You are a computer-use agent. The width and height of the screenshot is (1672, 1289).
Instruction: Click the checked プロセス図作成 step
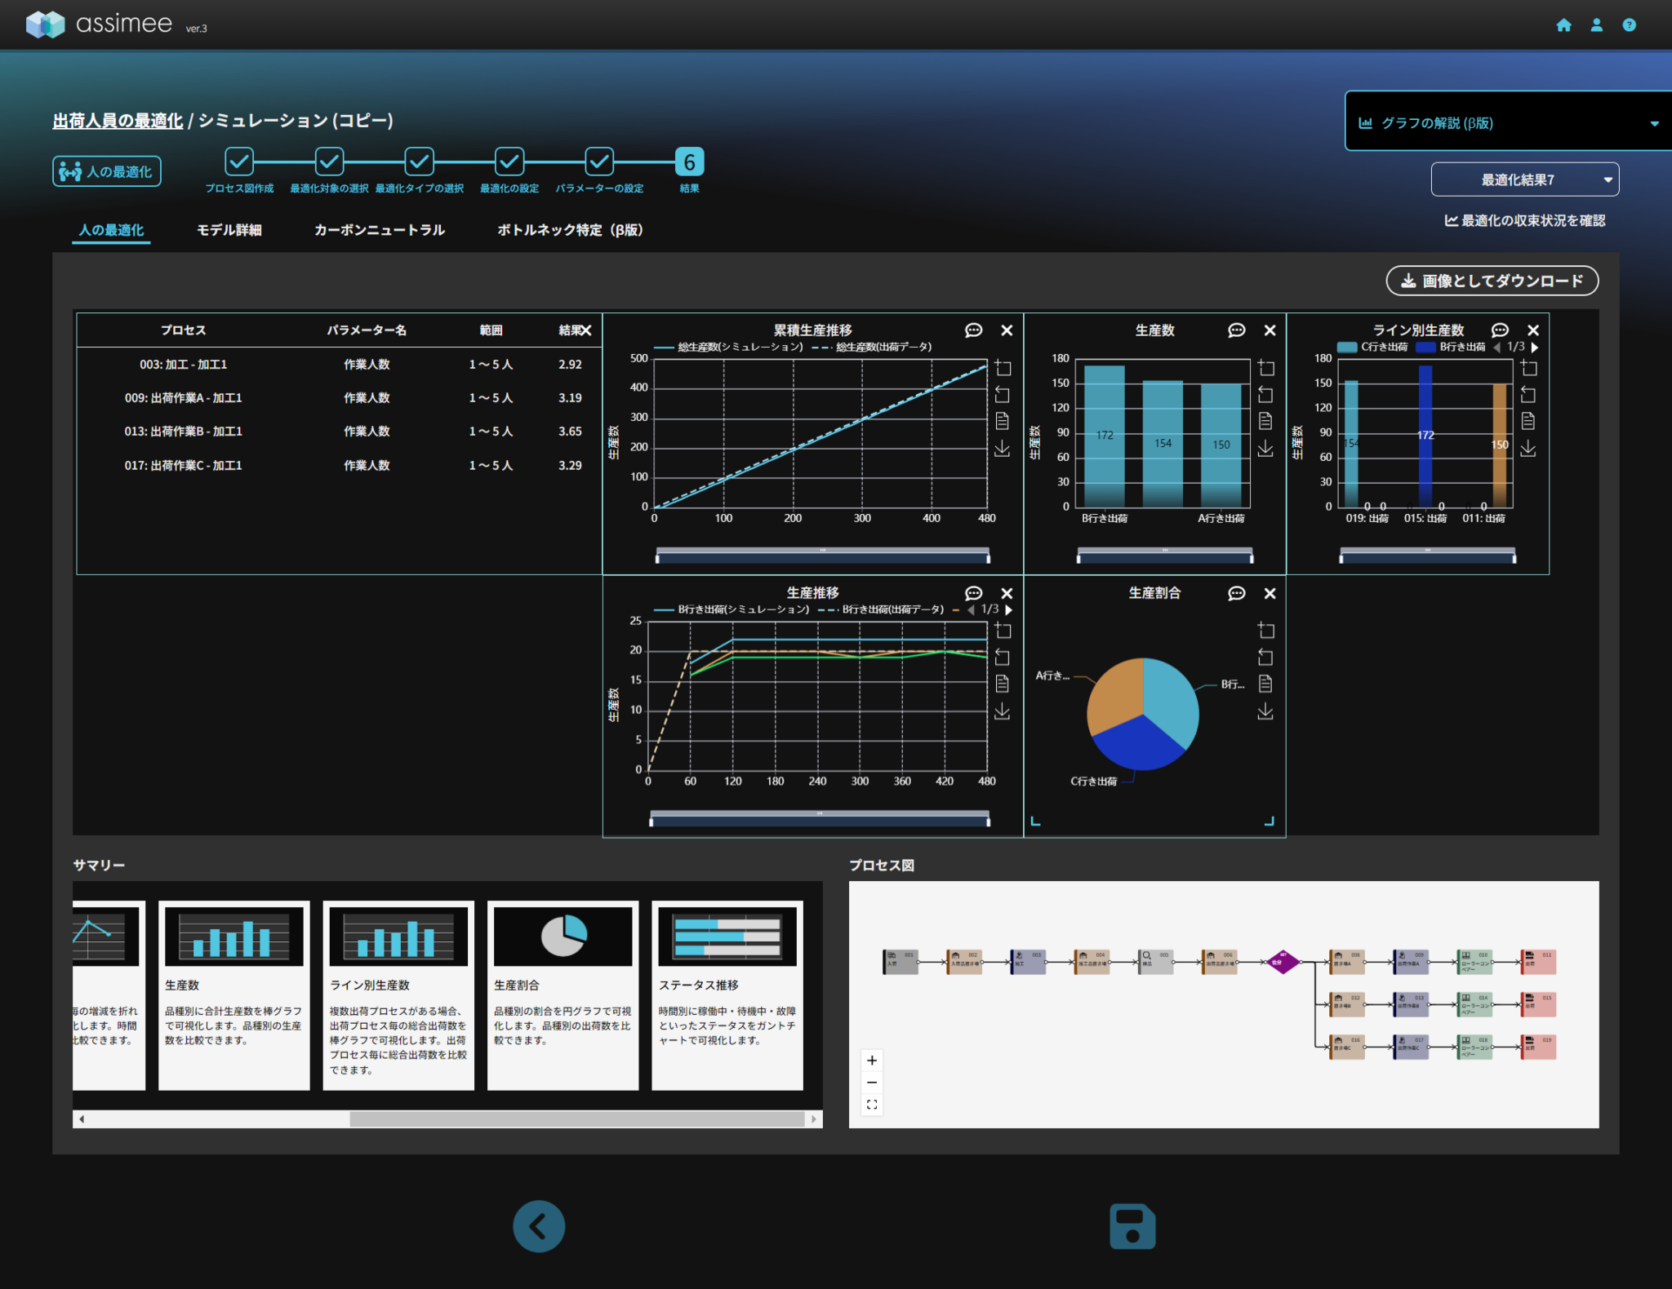tap(239, 162)
